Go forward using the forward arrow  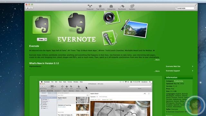(31, 8)
